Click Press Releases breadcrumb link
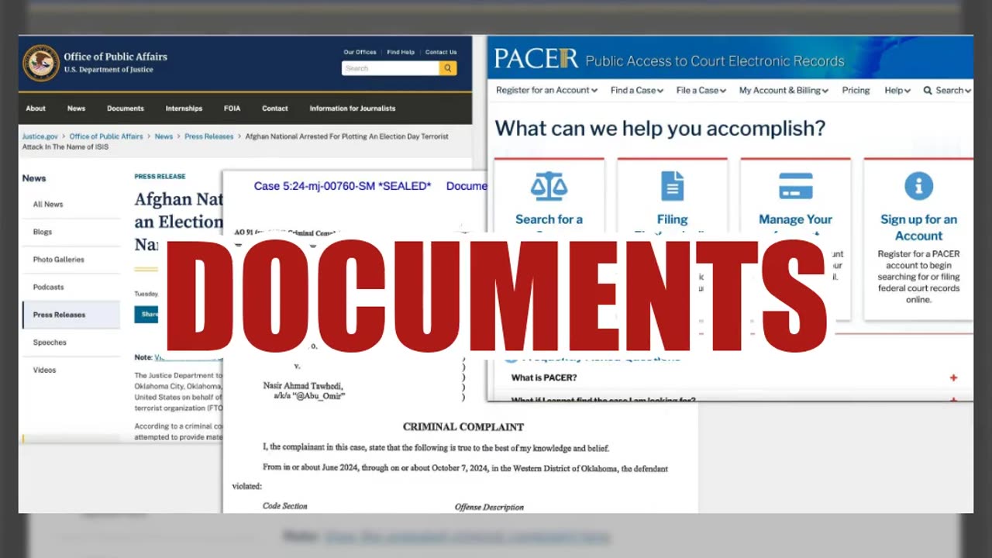This screenshot has width=992, height=558. click(x=208, y=136)
